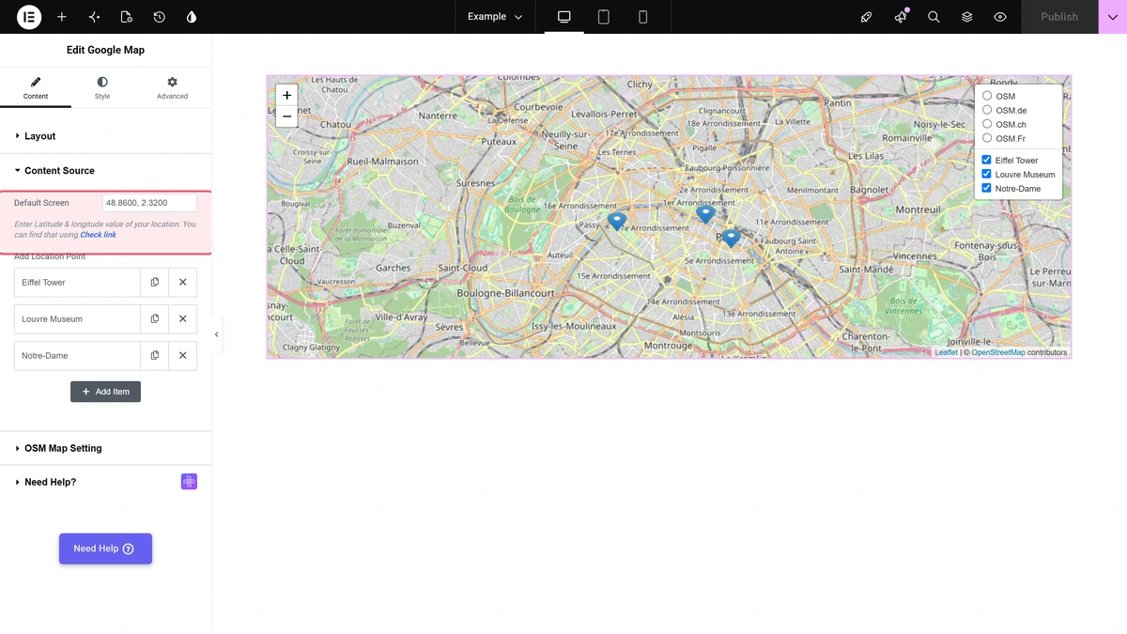Collapse the editor panel with the arrow handle

pos(217,334)
